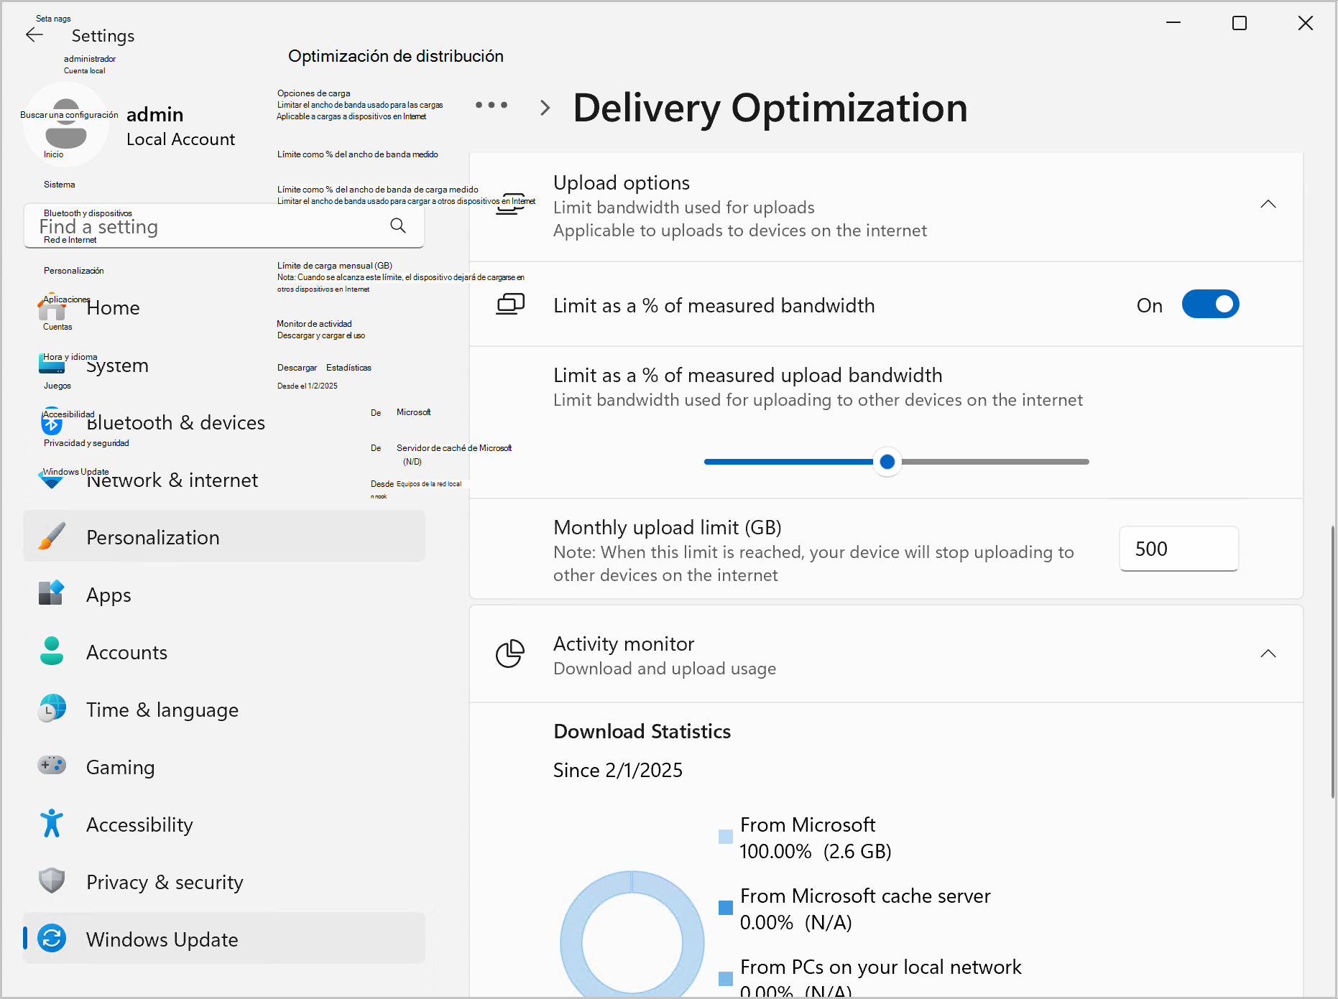Click the Privacy & security shield icon
The height and width of the screenshot is (999, 1338).
[52, 881]
